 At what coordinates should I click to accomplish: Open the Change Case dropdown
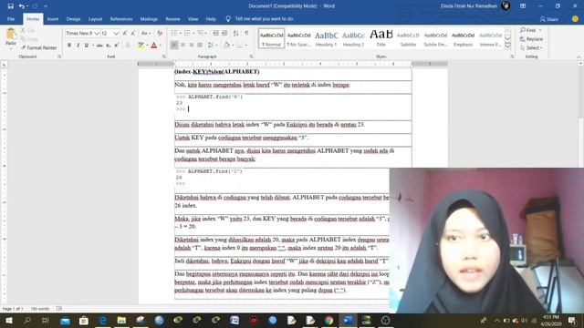tap(146, 33)
